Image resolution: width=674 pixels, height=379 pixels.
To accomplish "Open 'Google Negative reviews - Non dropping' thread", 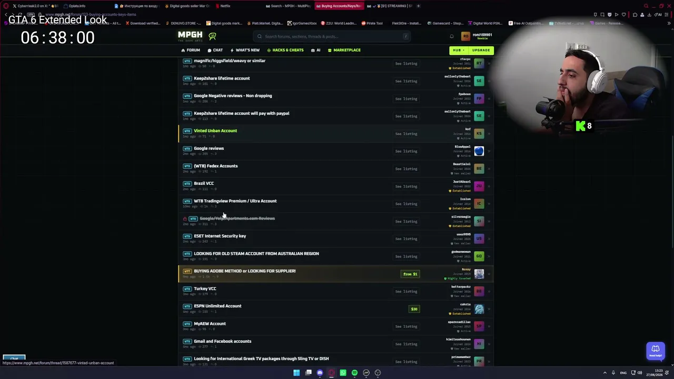I will (x=233, y=96).
